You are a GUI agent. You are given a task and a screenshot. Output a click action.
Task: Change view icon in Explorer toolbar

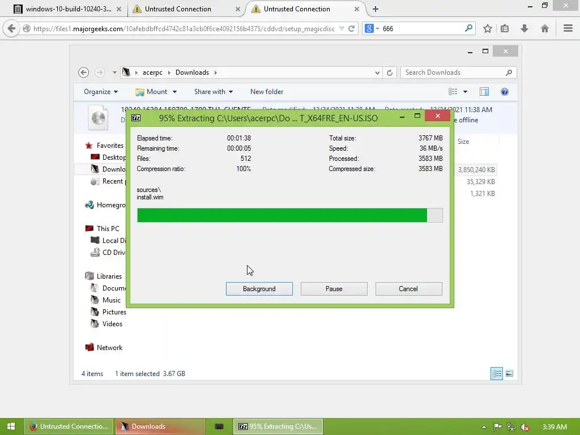453,92
